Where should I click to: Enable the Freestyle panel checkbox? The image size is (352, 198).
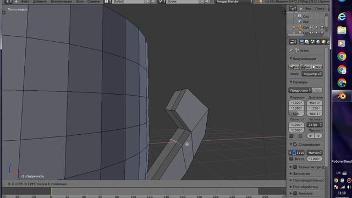(x=295, y=193)
